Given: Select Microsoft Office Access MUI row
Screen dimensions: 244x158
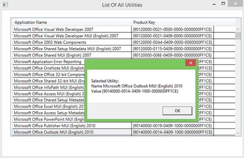Looking at the screenshot, I should point(49,94).
